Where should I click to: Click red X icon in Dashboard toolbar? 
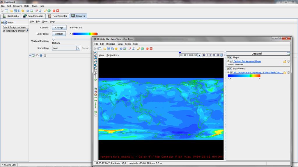58,11
